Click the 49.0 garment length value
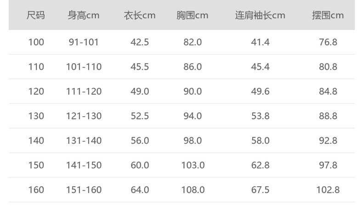Screen dimensions: 363x222 140,92
